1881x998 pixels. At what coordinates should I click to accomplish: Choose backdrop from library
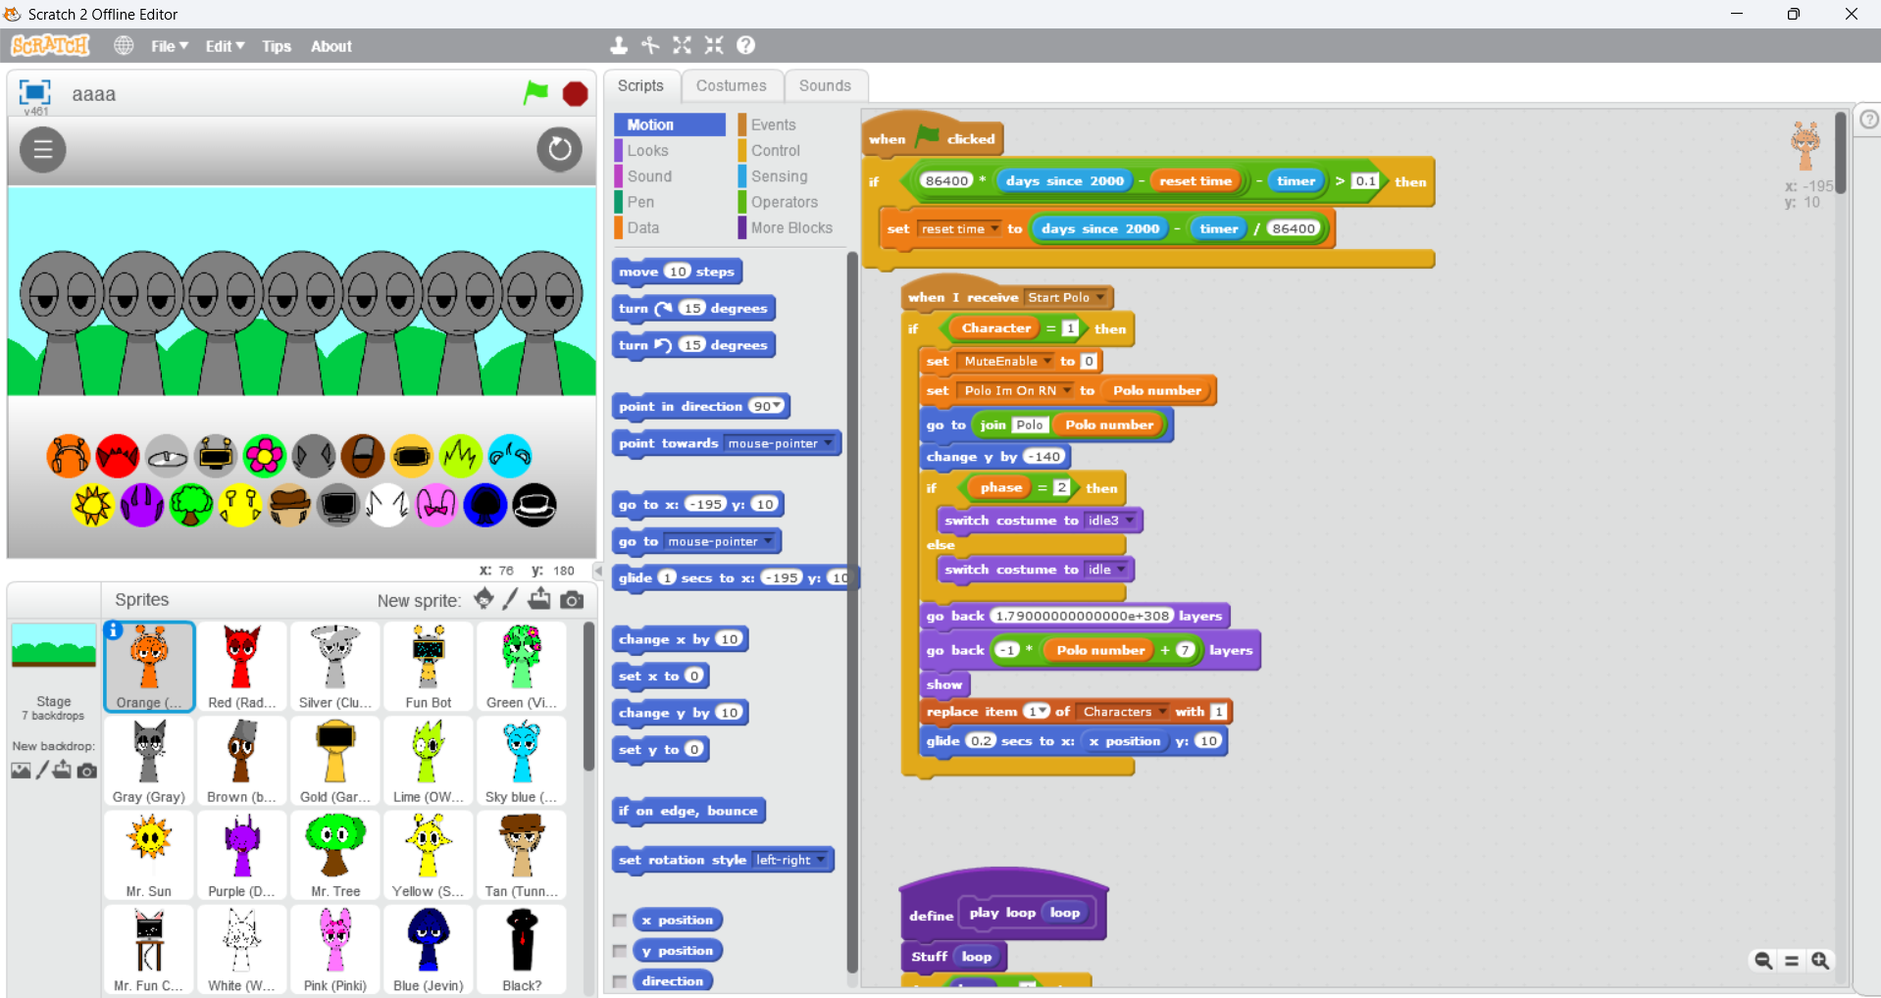[x=21, y=771]
